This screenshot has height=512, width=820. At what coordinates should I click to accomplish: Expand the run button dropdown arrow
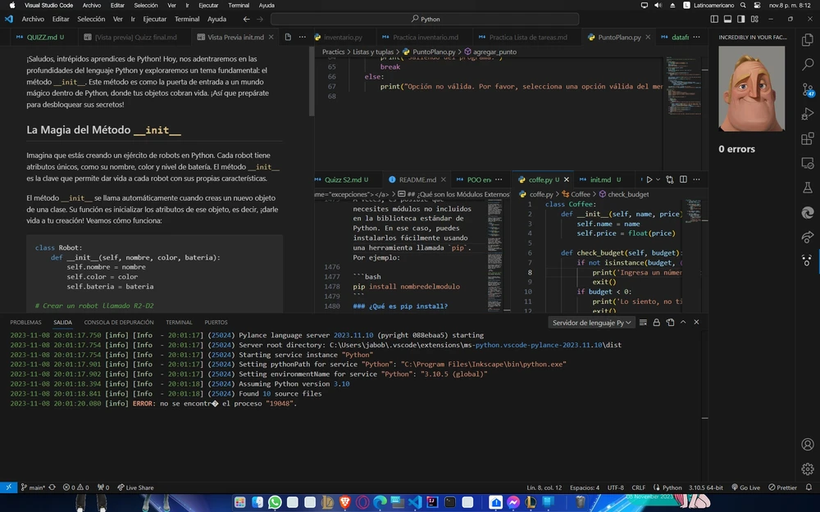coord(659,179)
